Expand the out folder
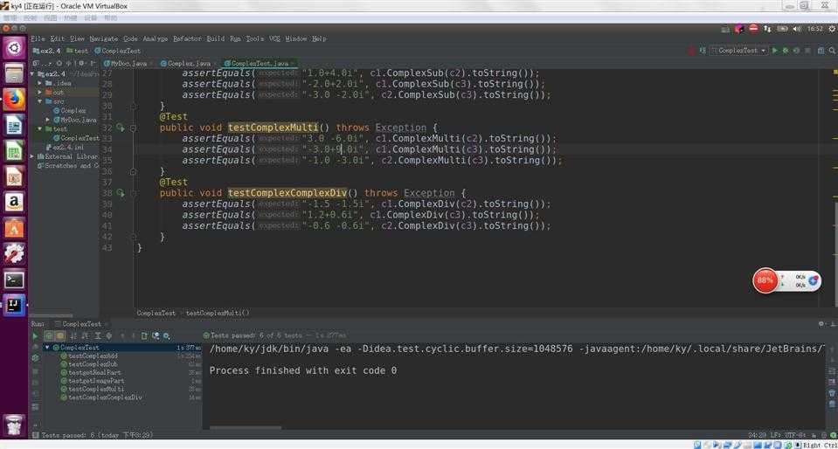 40,93
